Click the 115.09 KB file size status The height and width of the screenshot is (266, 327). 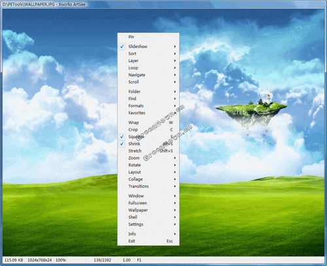[14, 260]
